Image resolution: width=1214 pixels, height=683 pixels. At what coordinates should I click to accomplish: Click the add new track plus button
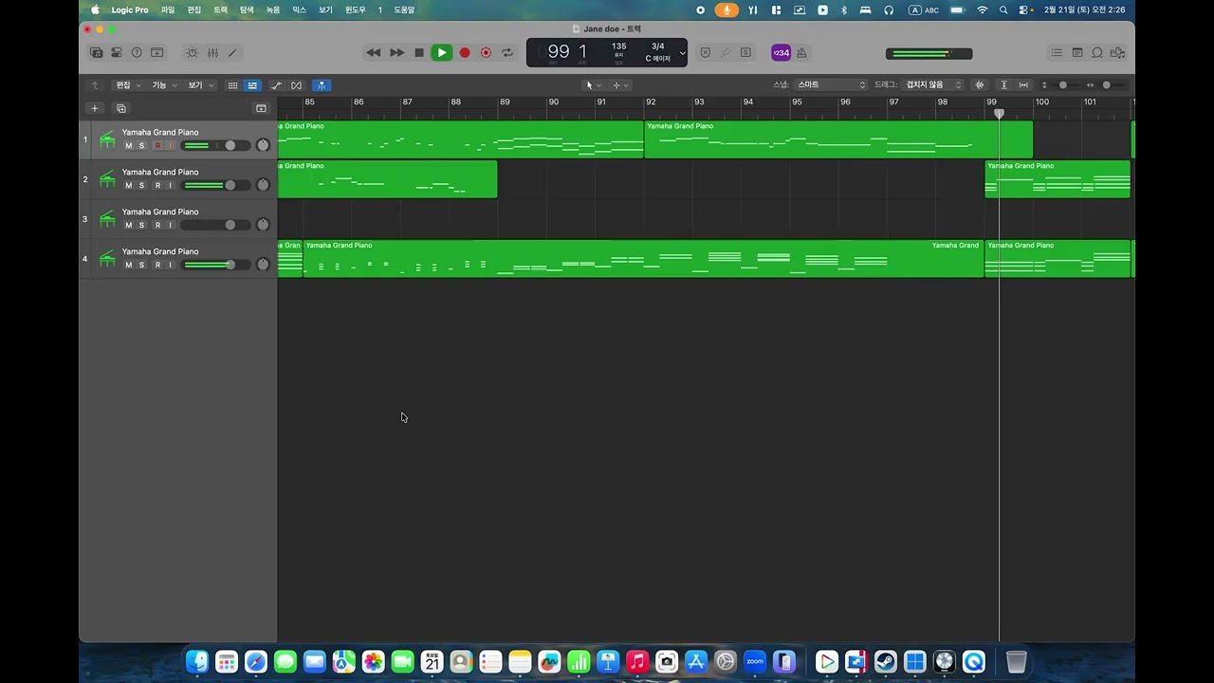click(94, 108)
